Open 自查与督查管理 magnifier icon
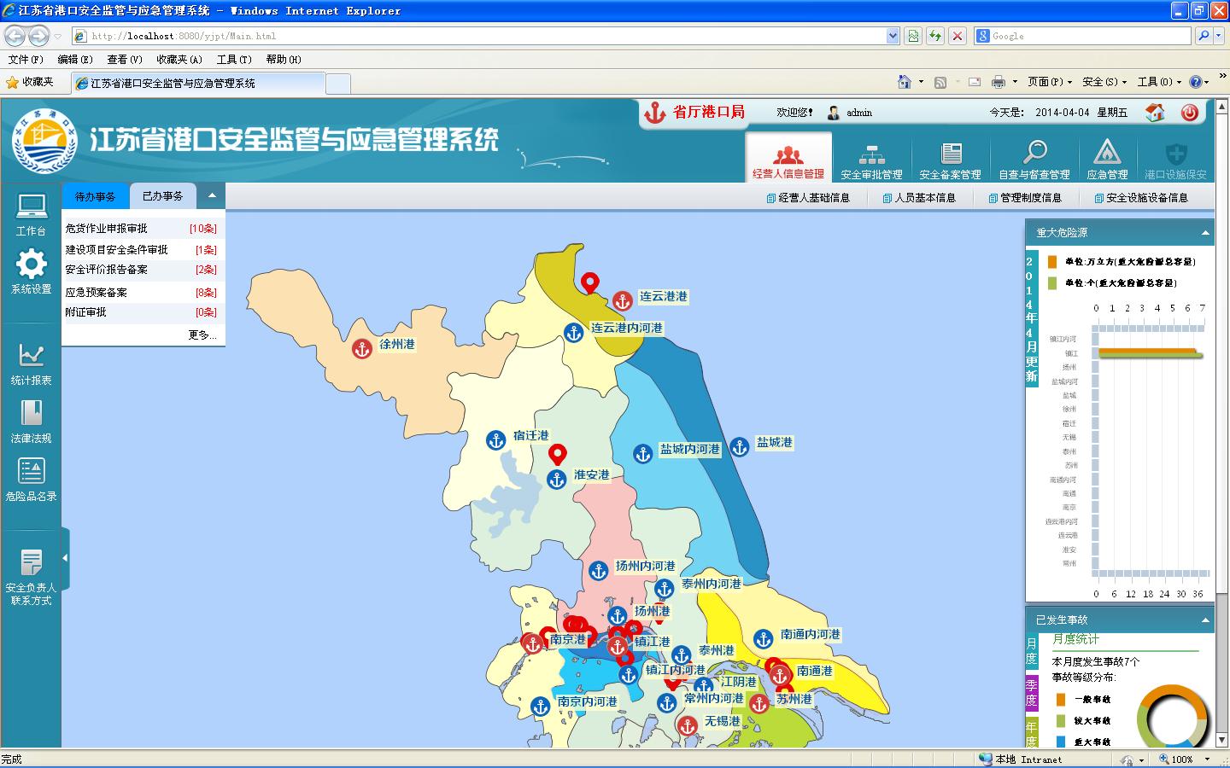Image resolution: width=1230 pixels, height=768 pixels. click(1034, 154)
